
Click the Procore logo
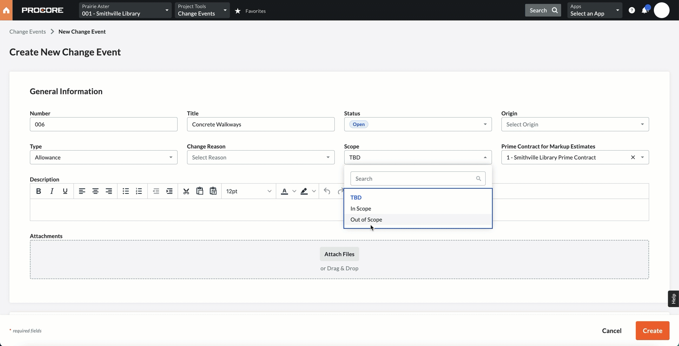pos(42,10)
